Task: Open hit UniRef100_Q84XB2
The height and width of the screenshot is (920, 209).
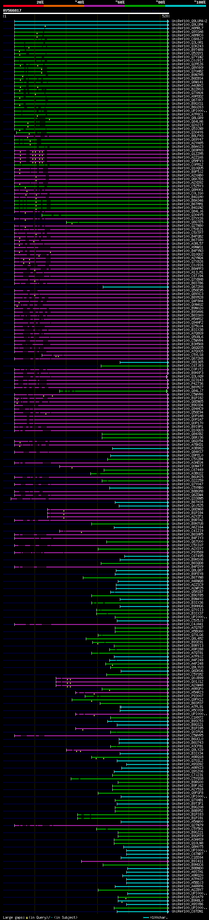Action: coord(187,434)
